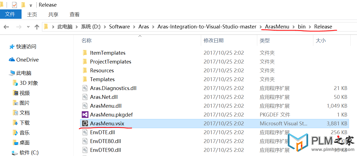Sort by the 修改日期 column header

click(x=214, y=41)
